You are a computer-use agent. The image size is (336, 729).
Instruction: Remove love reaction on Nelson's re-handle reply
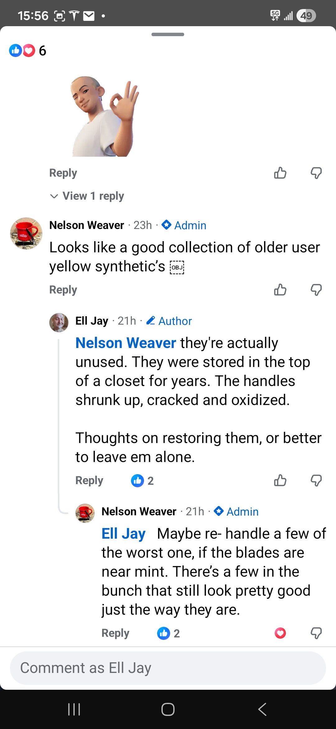280,633
